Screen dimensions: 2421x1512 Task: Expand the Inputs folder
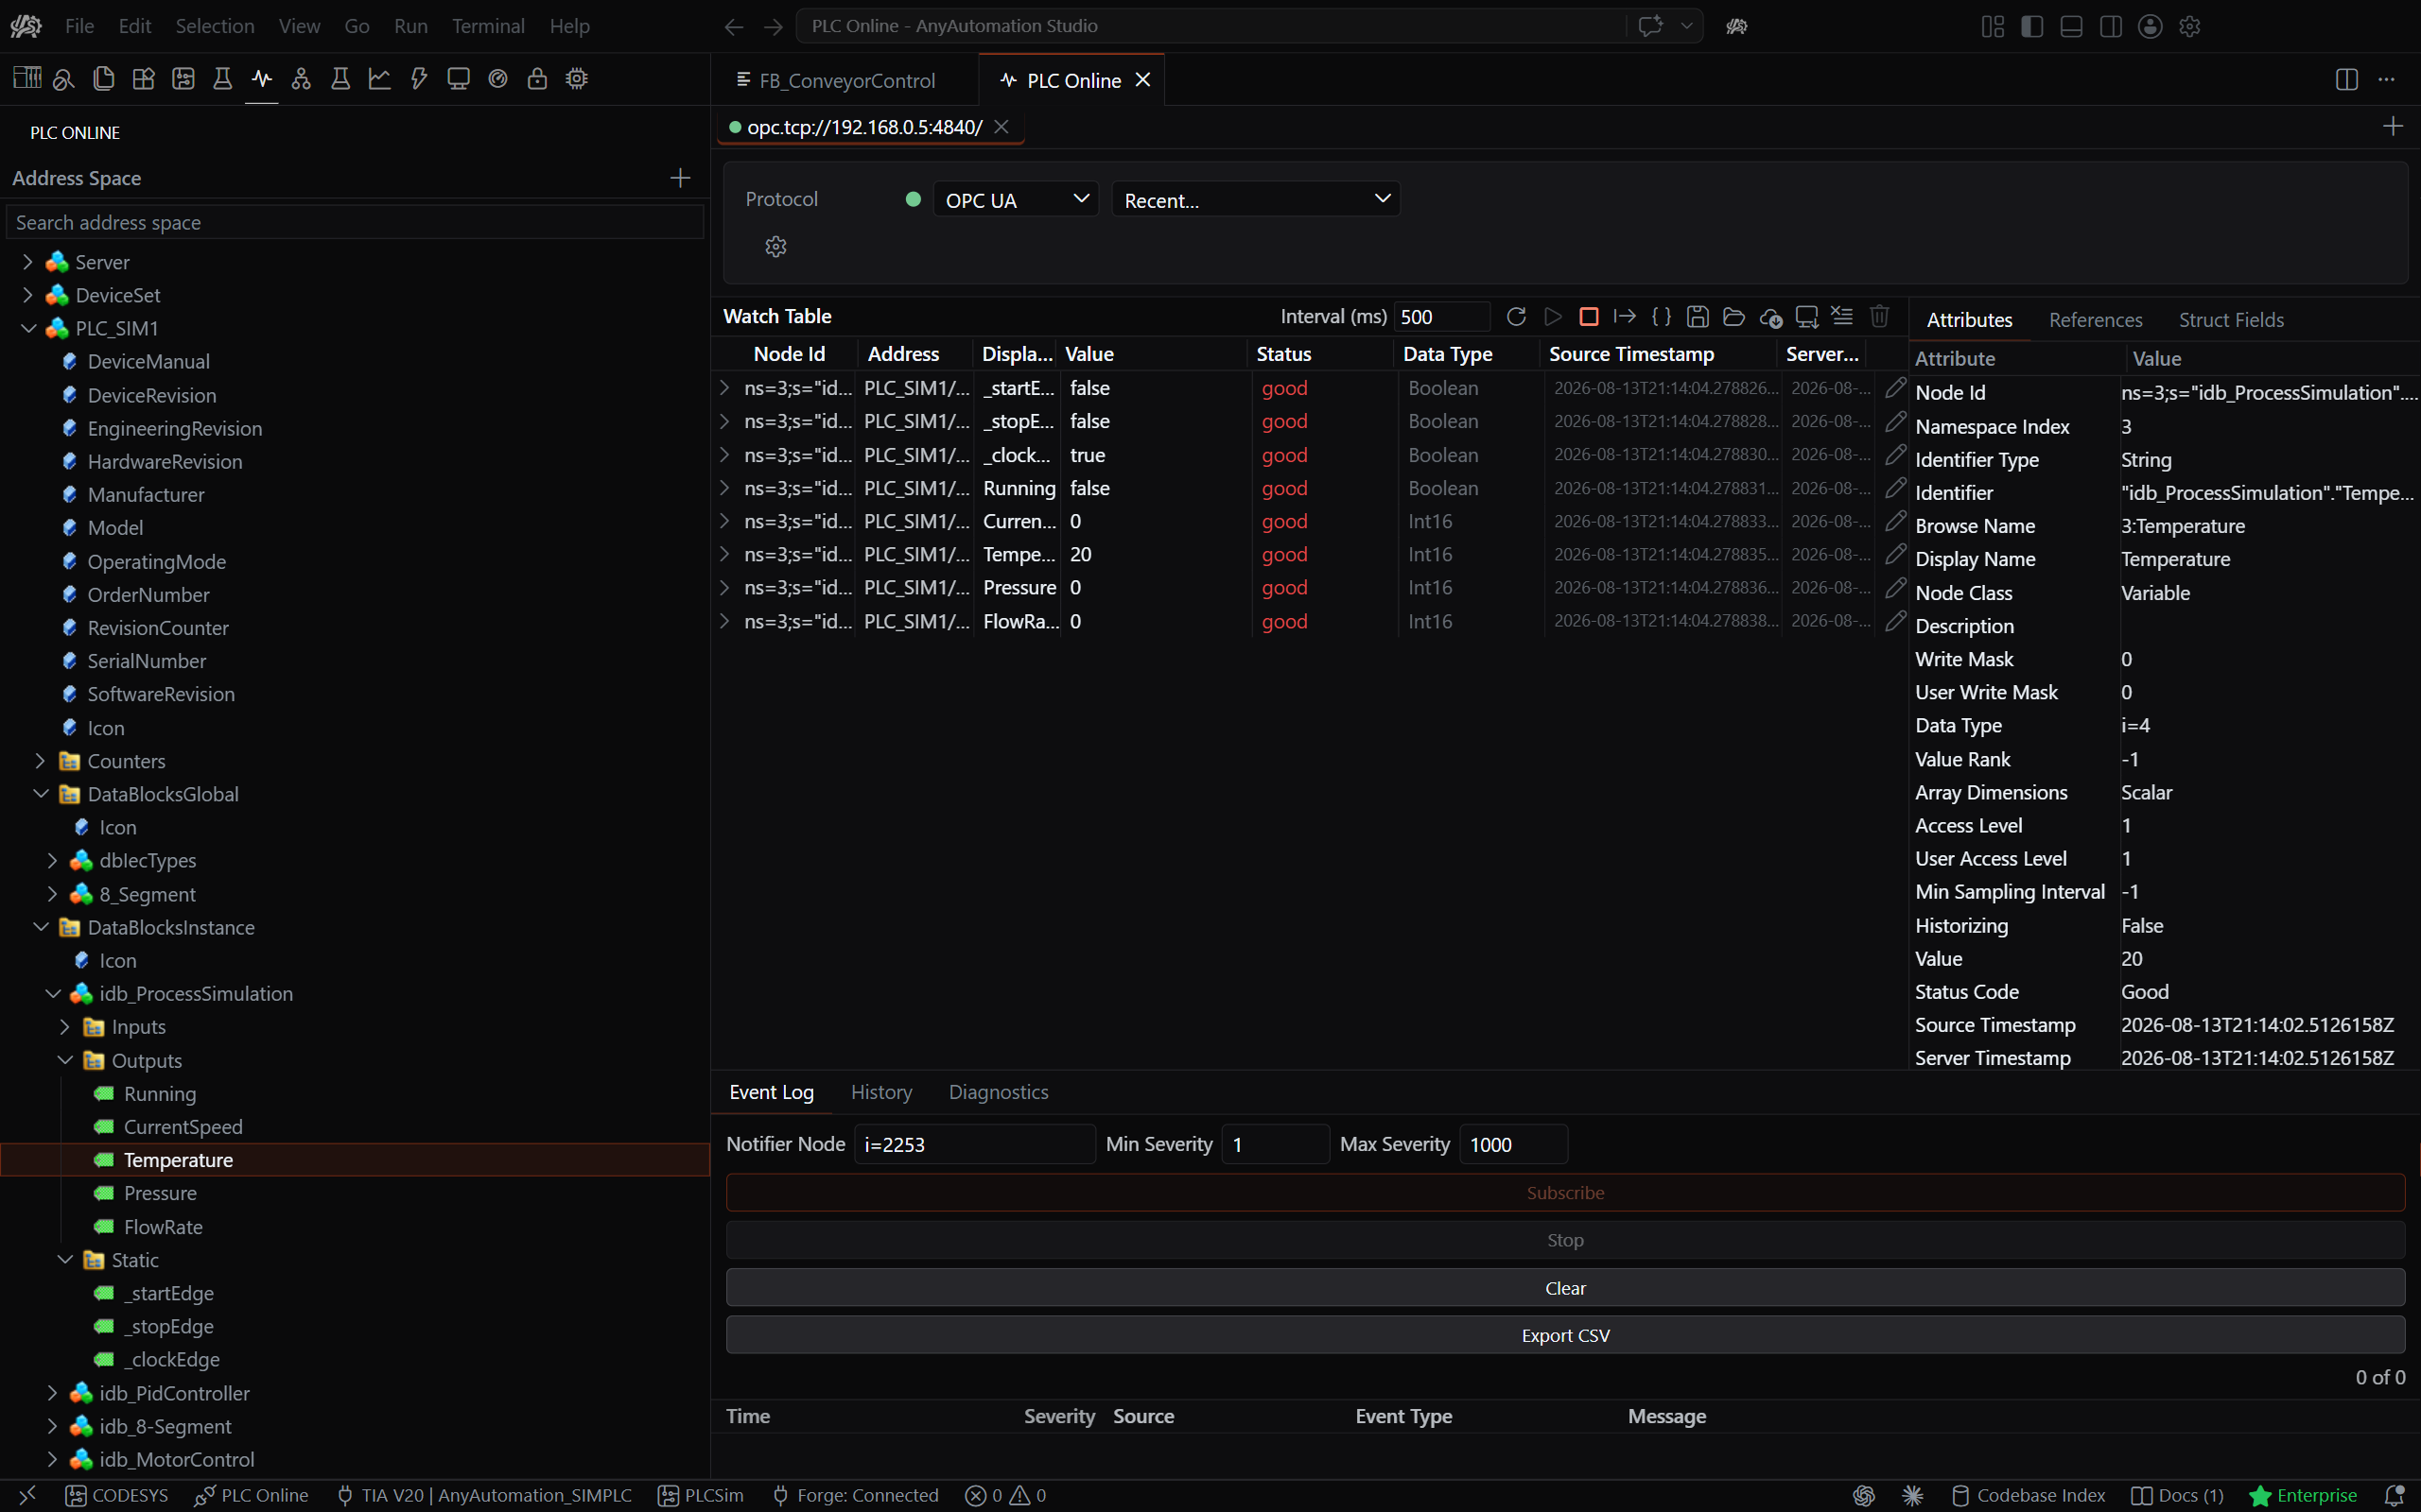coord(65,1027)
